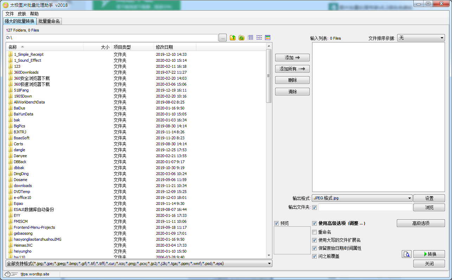The width and height of the screenshot is (452, 280).
Task: Sort by the 修改日期 column header
Action: (175, 47)
